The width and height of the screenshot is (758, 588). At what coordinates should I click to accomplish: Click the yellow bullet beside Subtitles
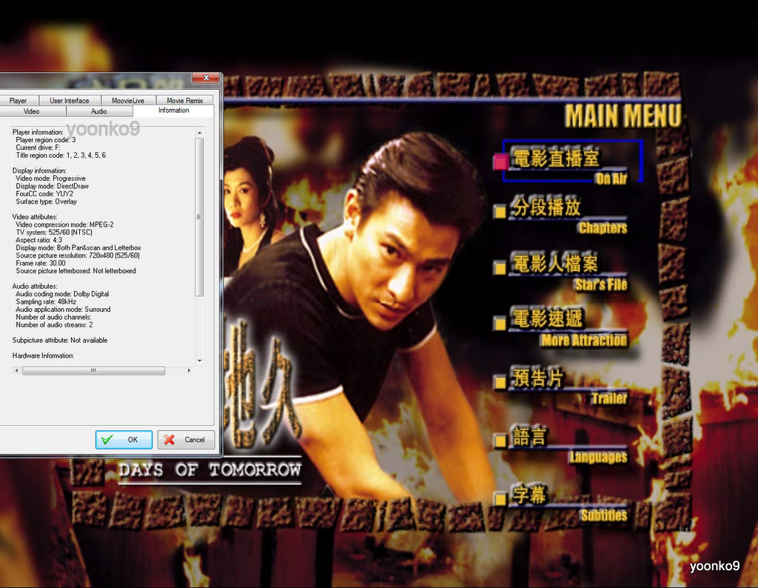coord(500,498)
